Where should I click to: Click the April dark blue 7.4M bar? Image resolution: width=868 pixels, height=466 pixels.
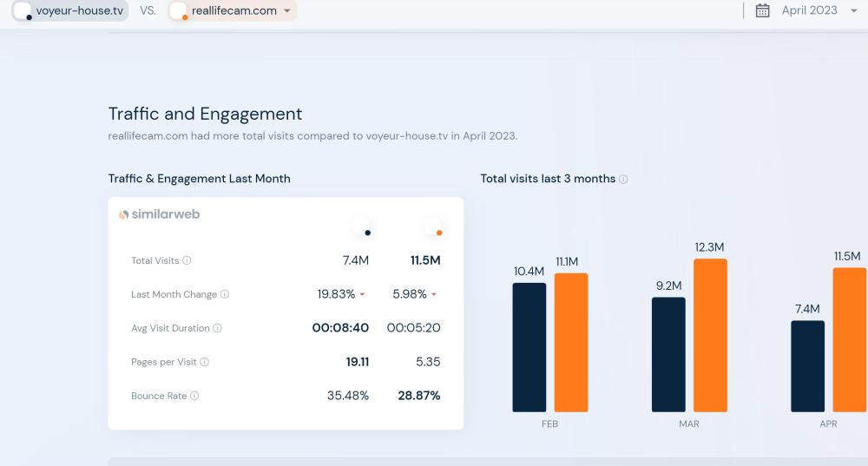pyautogui.click(x=807, y=366)
